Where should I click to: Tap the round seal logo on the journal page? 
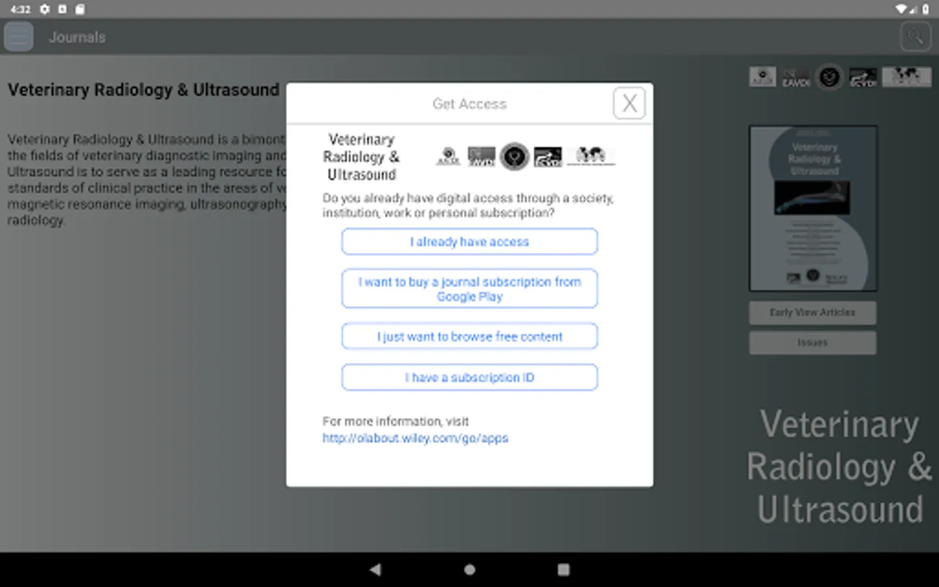pos(829,78)
